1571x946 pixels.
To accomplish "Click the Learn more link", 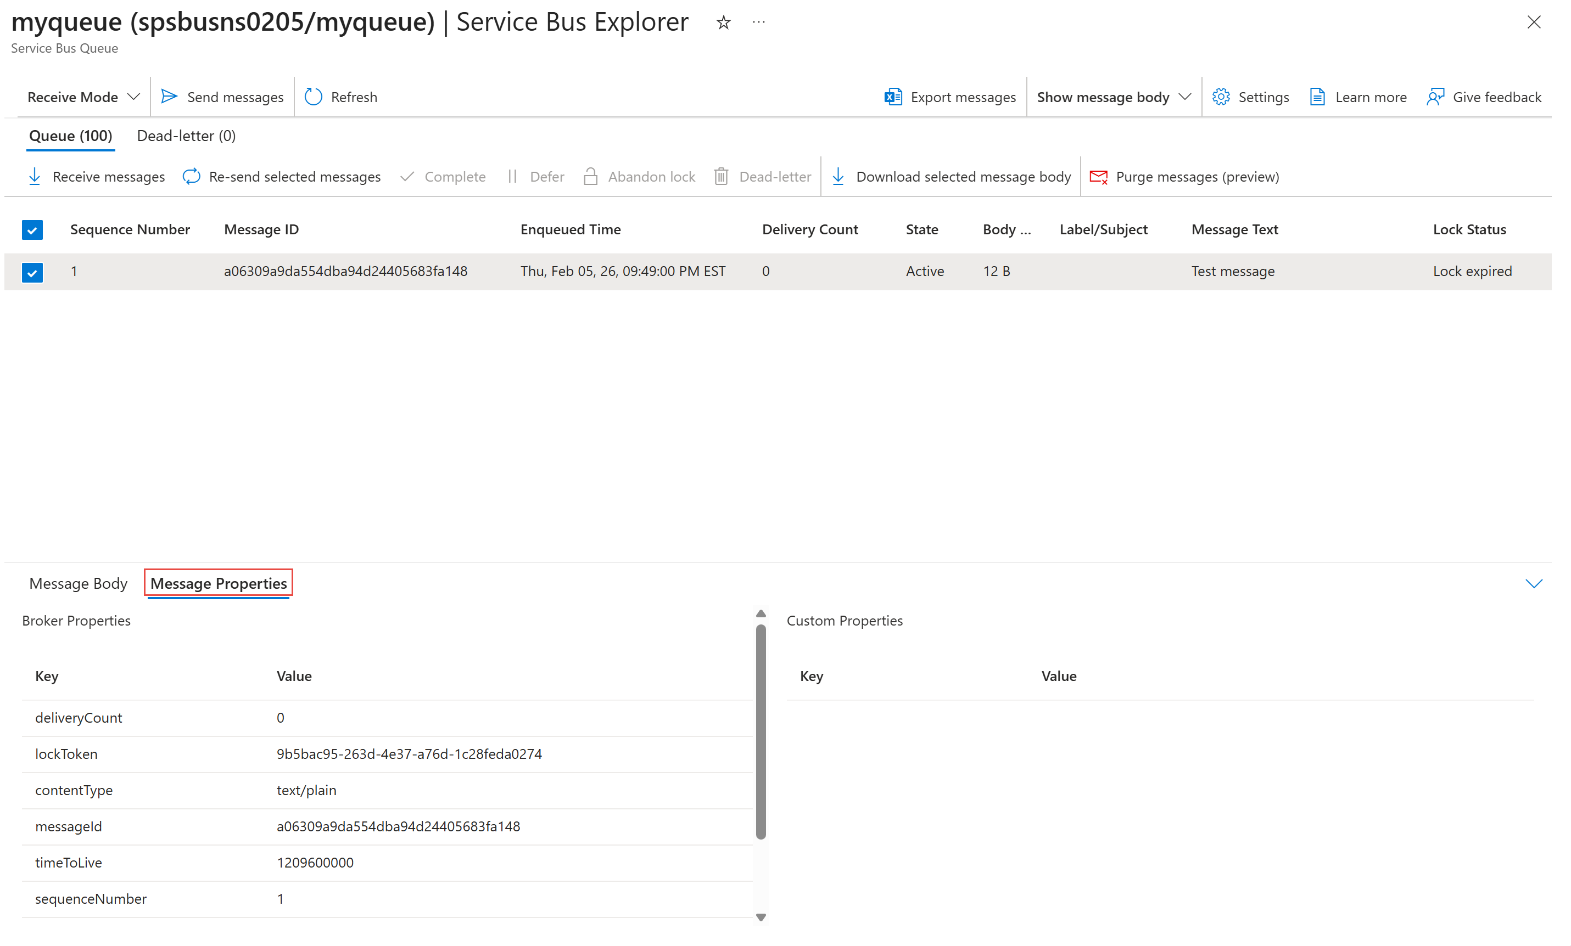I will pyautogui.click(x=1371, y=97).
